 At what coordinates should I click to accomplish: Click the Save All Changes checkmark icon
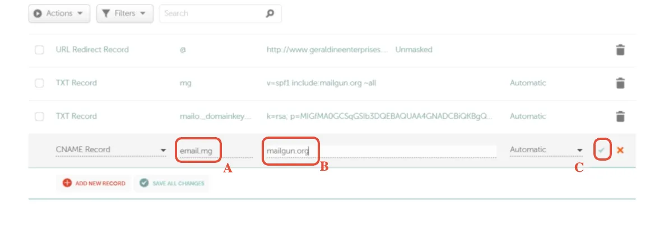[x=145, y=183]
